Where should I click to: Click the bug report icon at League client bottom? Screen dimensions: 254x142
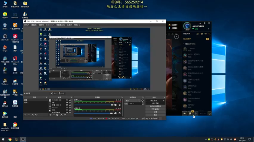(x=210, y=114)
